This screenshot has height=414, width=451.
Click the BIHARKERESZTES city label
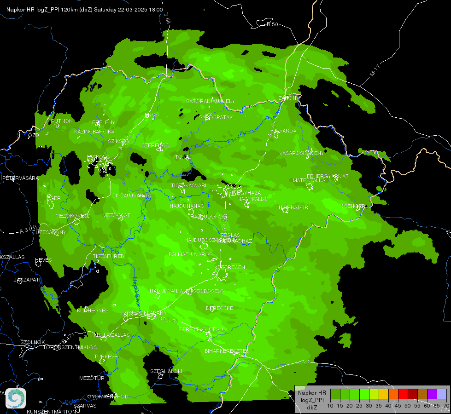coord(227,351)
